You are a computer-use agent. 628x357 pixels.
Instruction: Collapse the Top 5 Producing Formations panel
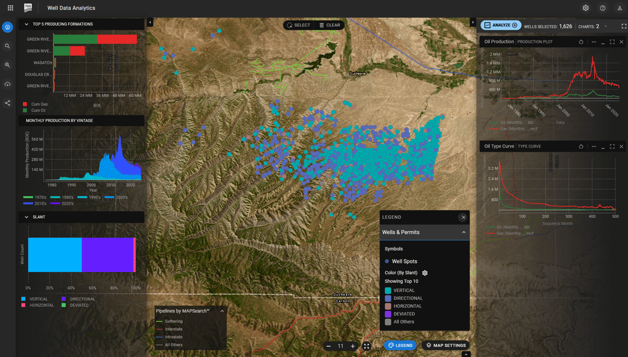point(26,25)
